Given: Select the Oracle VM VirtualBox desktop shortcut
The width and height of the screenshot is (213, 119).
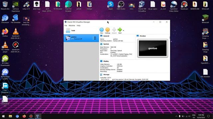Looking at the screenshot, I should (142, 7).
